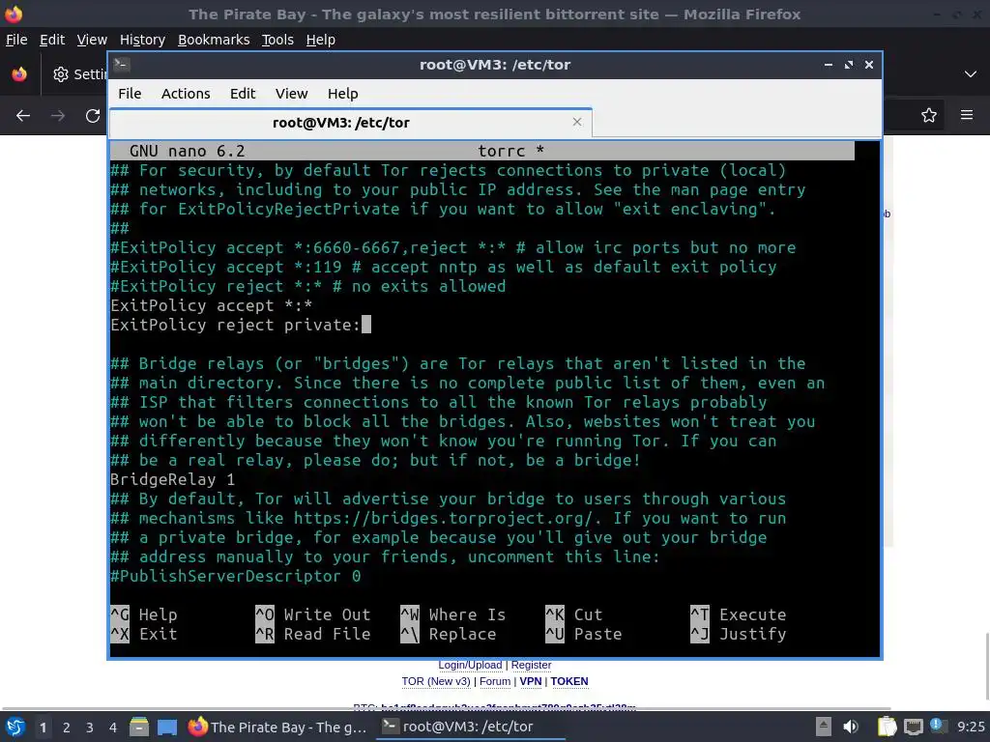This screenshot has width=990, height=742.
Task: Activate The Pirate Bay Firefox taskbar entry
Action: (277, 727)
